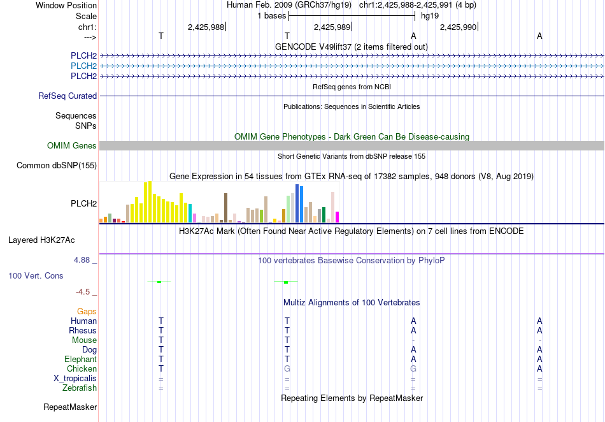This screenshot has height=422, width=605.
Task: Click OMIM Gene Phenotypes track title
Action: (x=352, y=136)
